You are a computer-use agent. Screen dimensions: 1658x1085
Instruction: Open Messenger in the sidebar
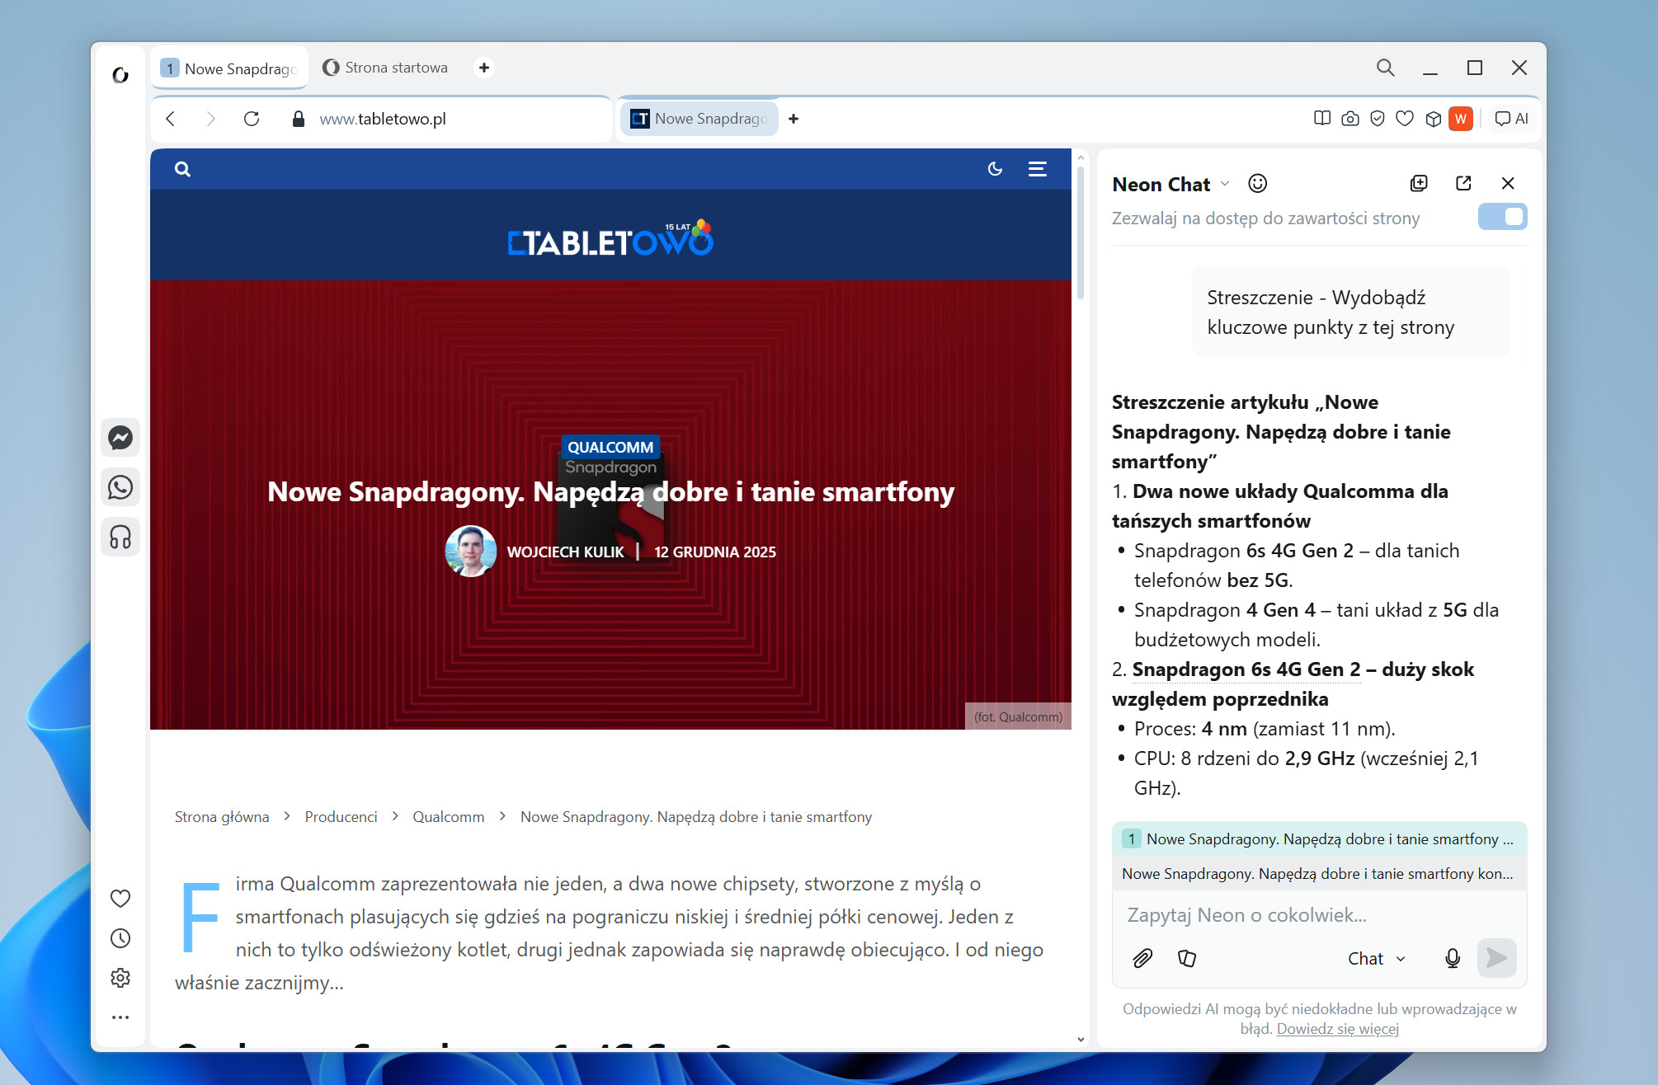pos(120,438)
